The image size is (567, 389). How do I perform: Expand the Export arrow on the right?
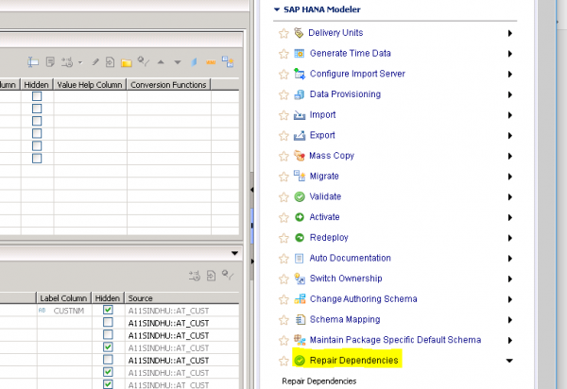[510, 135]
